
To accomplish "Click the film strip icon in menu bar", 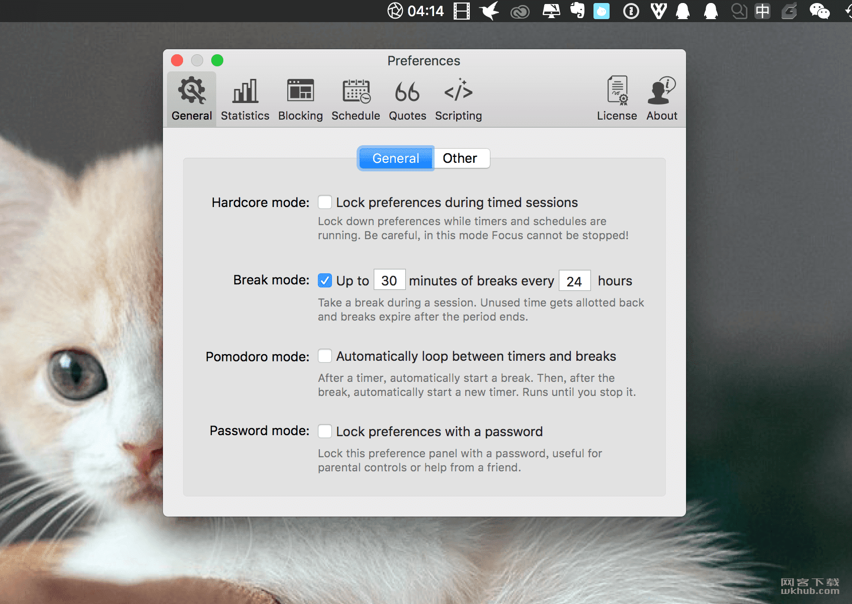I will pos(462,11).
